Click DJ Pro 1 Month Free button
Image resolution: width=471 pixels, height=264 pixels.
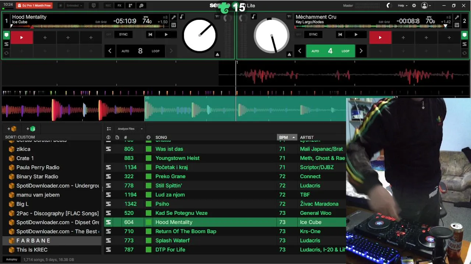tap(34, 5)
